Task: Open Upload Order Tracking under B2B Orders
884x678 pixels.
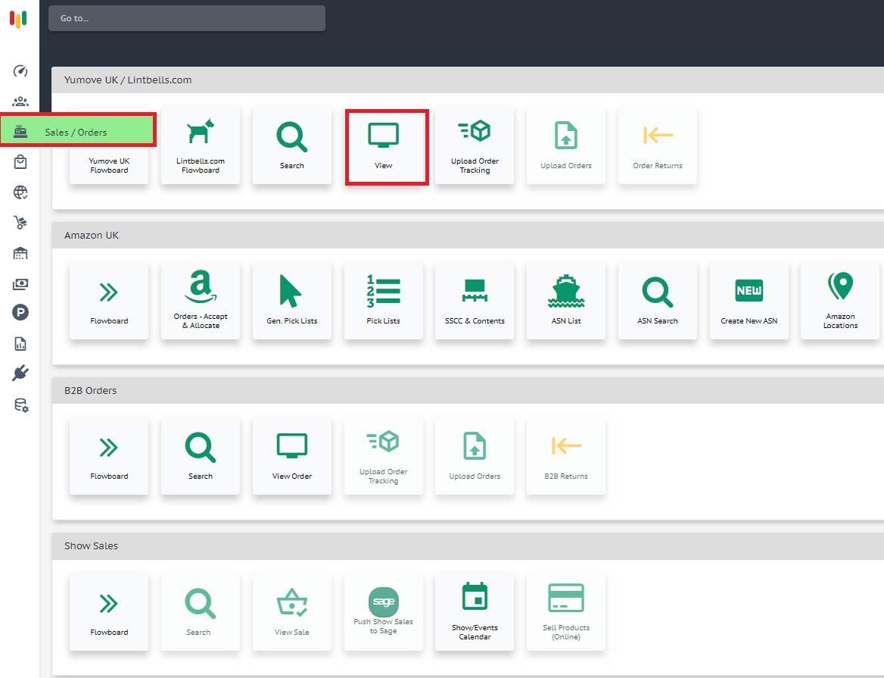Action: click(x=384, y=456)
